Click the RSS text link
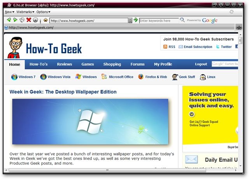The height and width of the screenshot is (179, 249). [172, 47]
